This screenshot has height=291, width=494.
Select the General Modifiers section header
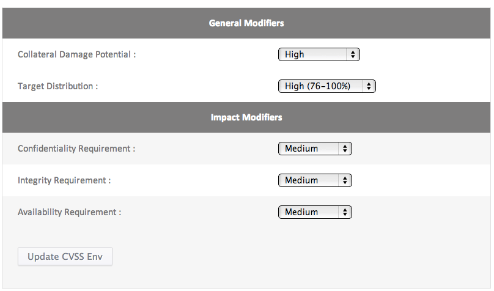click(x=246, y=23)
